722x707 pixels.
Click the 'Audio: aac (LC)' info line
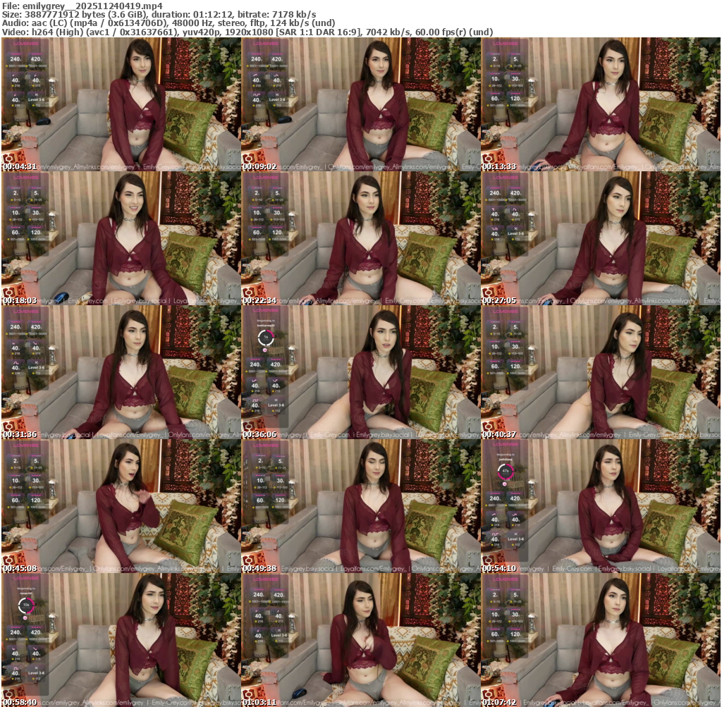pos(169,23)
